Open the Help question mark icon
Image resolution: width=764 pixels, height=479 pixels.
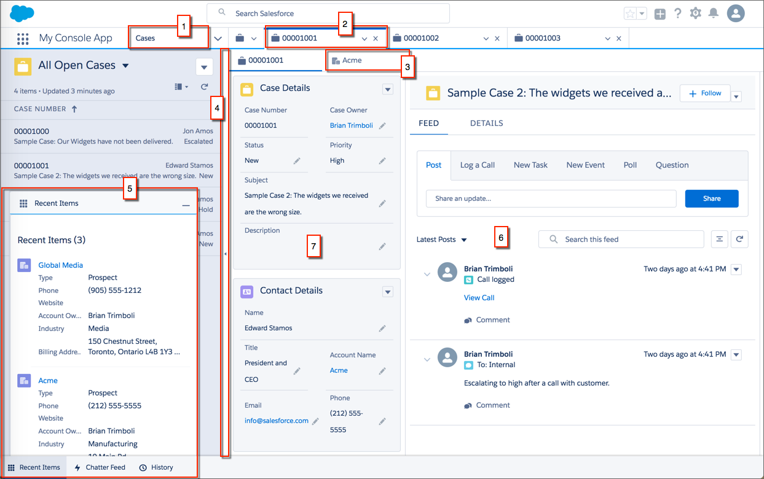pos(677,13)
